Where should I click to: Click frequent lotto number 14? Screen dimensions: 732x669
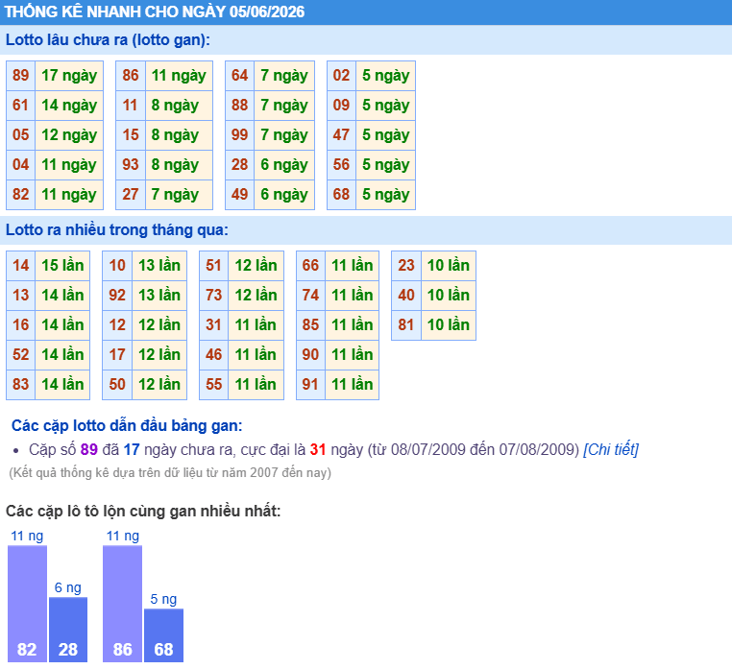20,266
